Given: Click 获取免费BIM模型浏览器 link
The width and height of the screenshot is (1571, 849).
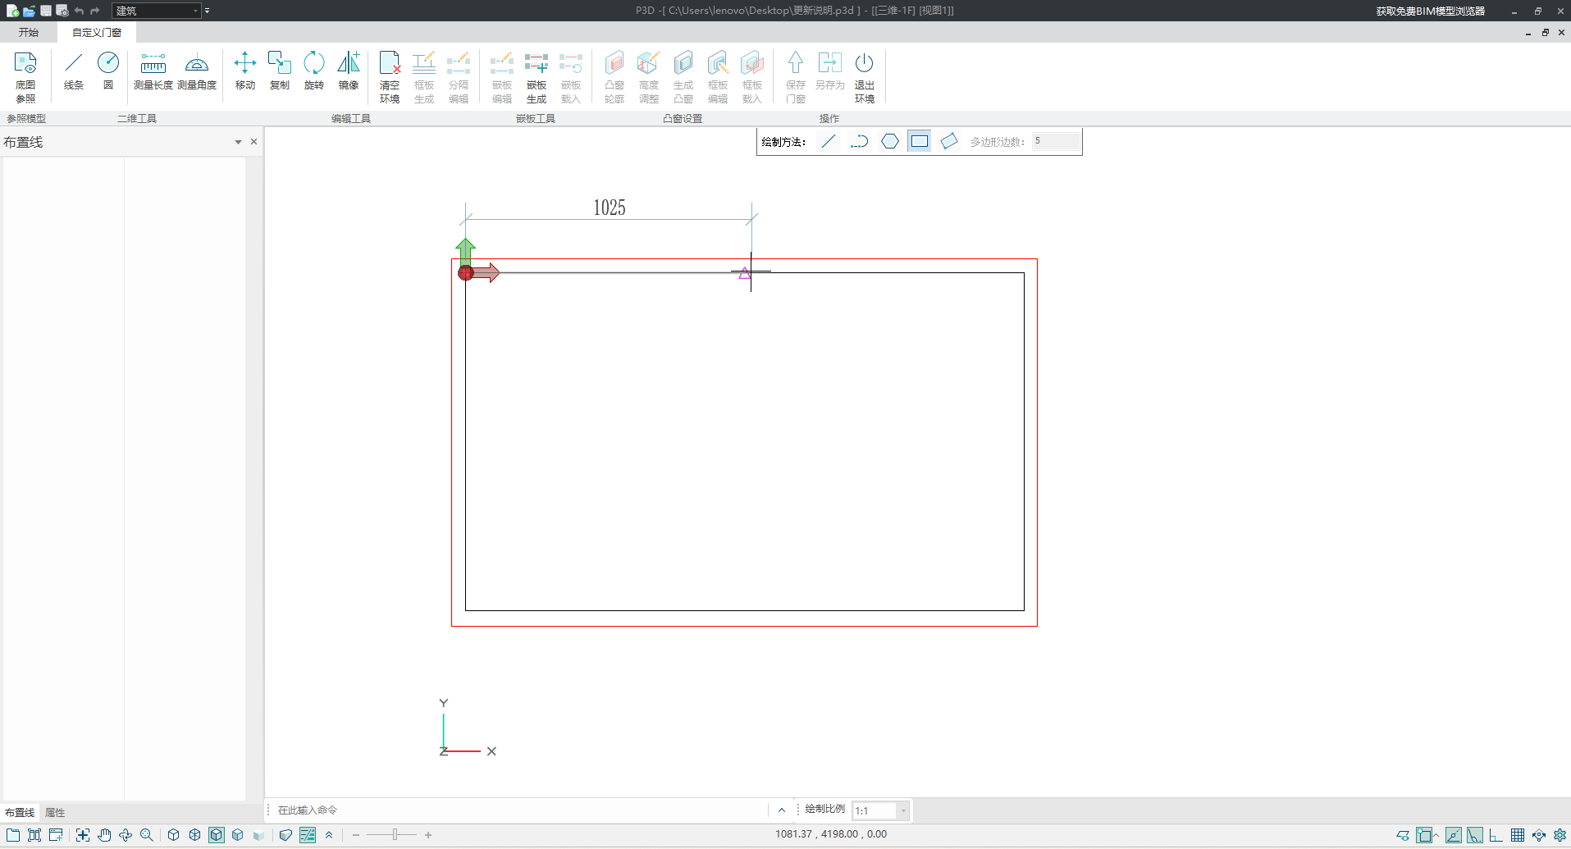Looking at the screenshot, I should (x=1430, y=11).
